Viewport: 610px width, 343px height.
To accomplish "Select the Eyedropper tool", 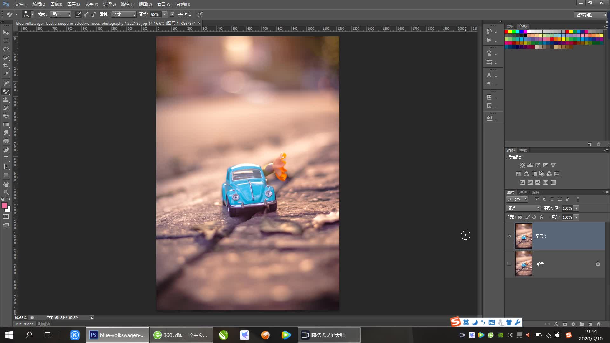I will 6,74.
